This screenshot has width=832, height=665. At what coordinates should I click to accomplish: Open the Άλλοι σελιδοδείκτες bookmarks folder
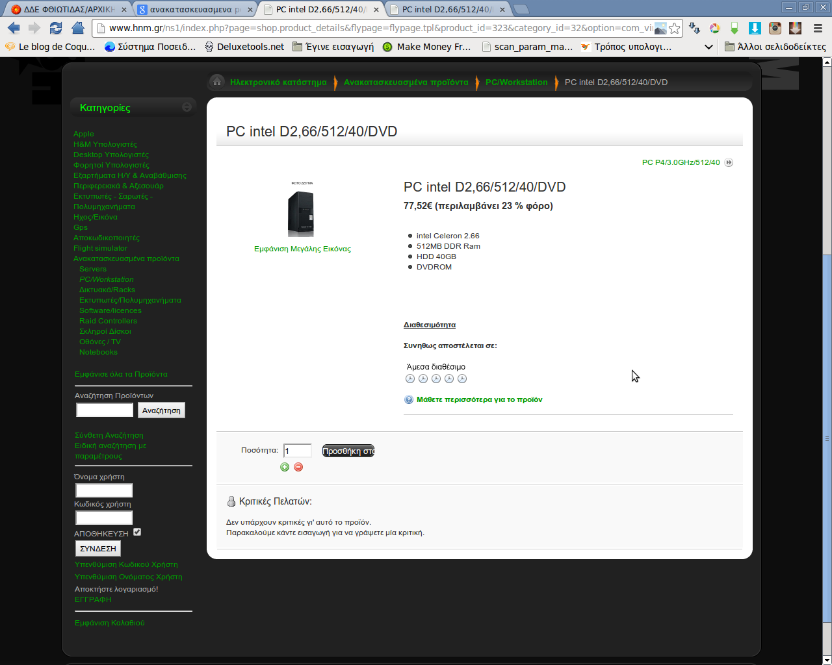point(775,47)
